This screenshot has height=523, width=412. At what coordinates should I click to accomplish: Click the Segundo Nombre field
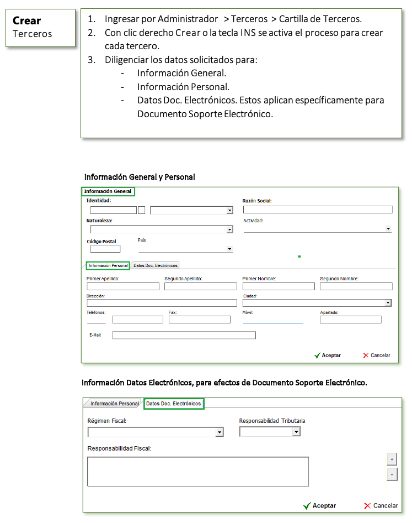click(x=356, y=286)
